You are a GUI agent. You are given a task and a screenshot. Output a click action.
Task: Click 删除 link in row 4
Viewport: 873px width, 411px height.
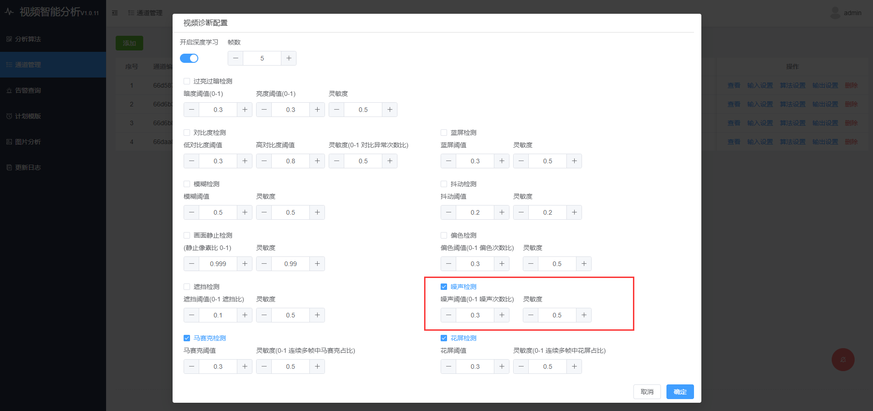click(851, 142)
